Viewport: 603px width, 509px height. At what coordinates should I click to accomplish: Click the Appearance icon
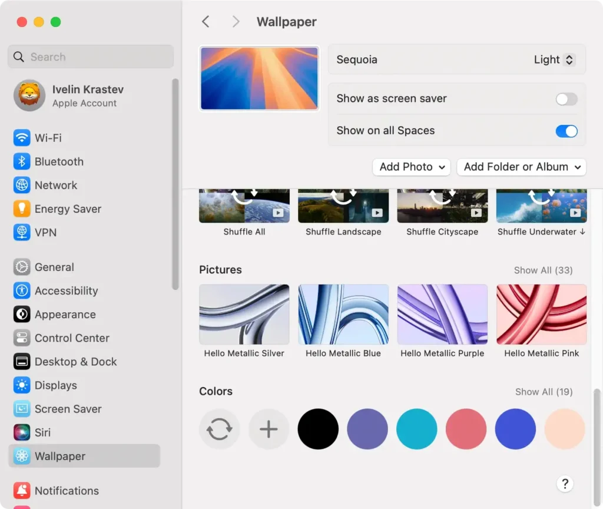(22, 315)
